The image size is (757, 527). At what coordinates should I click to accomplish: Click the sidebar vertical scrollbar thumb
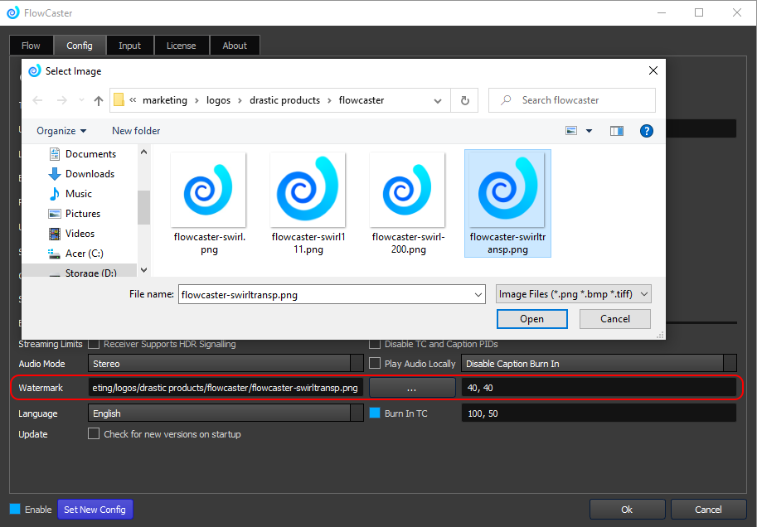143,207
